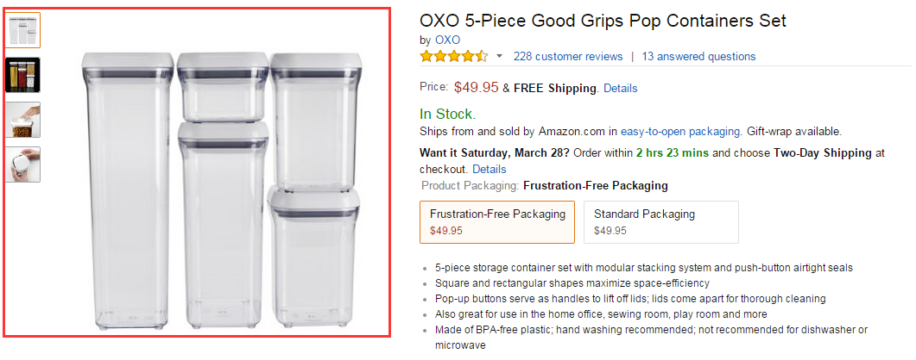Open Details link next to FREE Shipping
The height and width of the screenshot is (360, 916).
(x=620, y=89)
